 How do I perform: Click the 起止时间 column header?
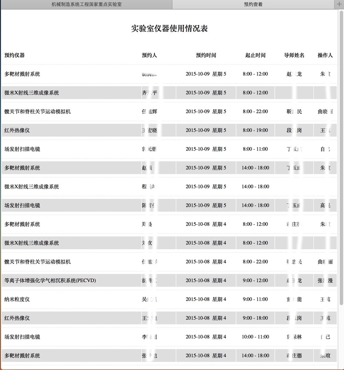[x=255, y=55]
